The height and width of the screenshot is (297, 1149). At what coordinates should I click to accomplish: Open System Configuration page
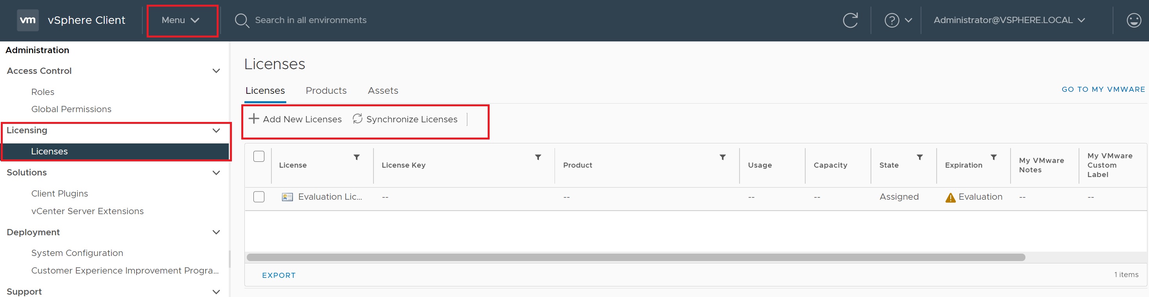[77, 253]
